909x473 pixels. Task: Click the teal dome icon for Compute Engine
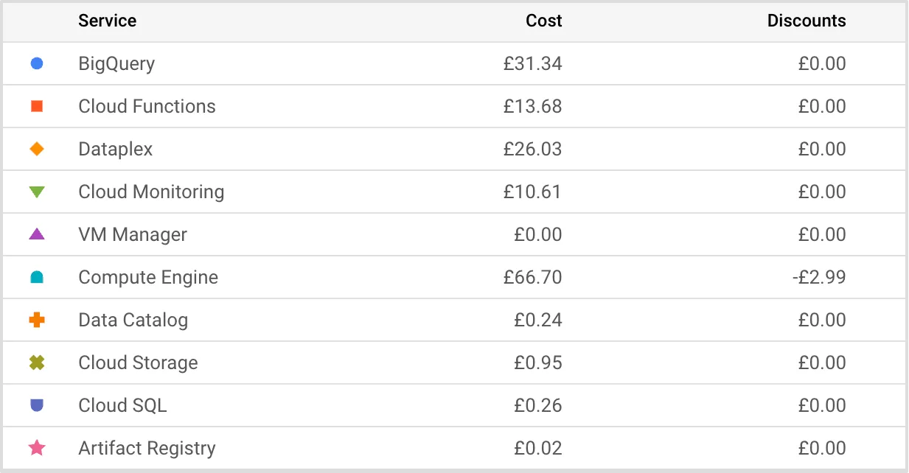(x=37, y=278)
